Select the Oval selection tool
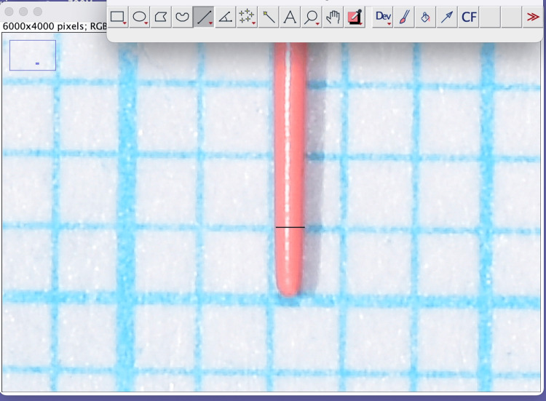 coord(139,17)
